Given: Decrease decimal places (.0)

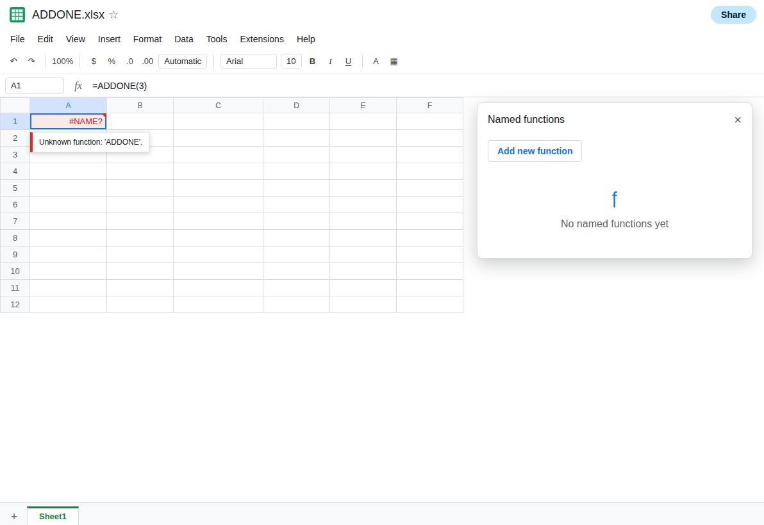Looking at the screenshot, I should (x=129, y=61).
